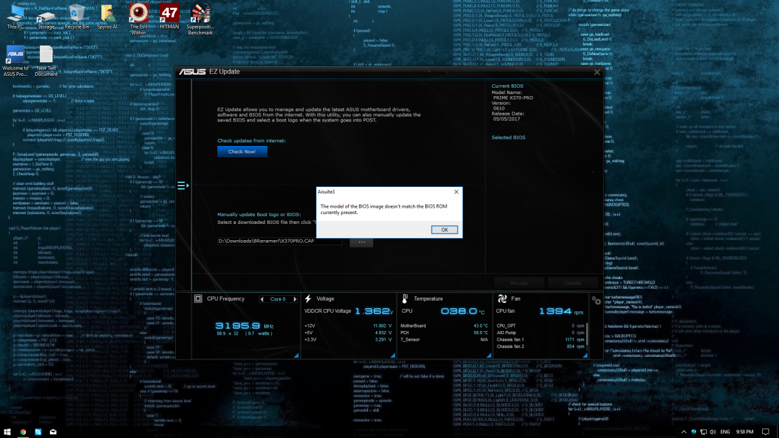Viewport: 779px width, 438px height.
Task: Click the greyed Update button
Action: pos(572,283)
